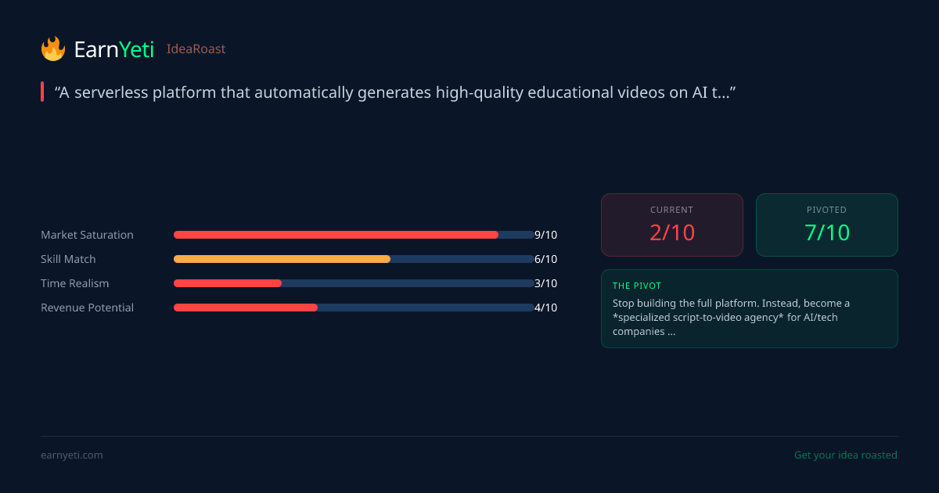Click the Skill Match label
The image size is (939, 493).
tap(68, 259)
